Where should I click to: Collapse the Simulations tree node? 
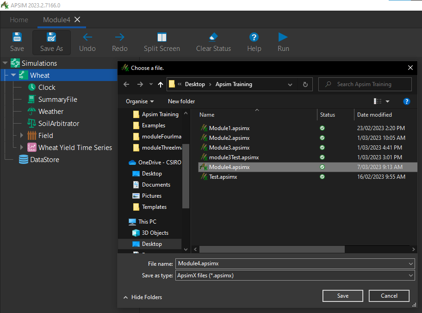(5, 63)
